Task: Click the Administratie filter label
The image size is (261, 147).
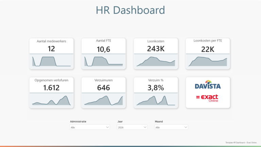Action: click(x=78, y=122)
